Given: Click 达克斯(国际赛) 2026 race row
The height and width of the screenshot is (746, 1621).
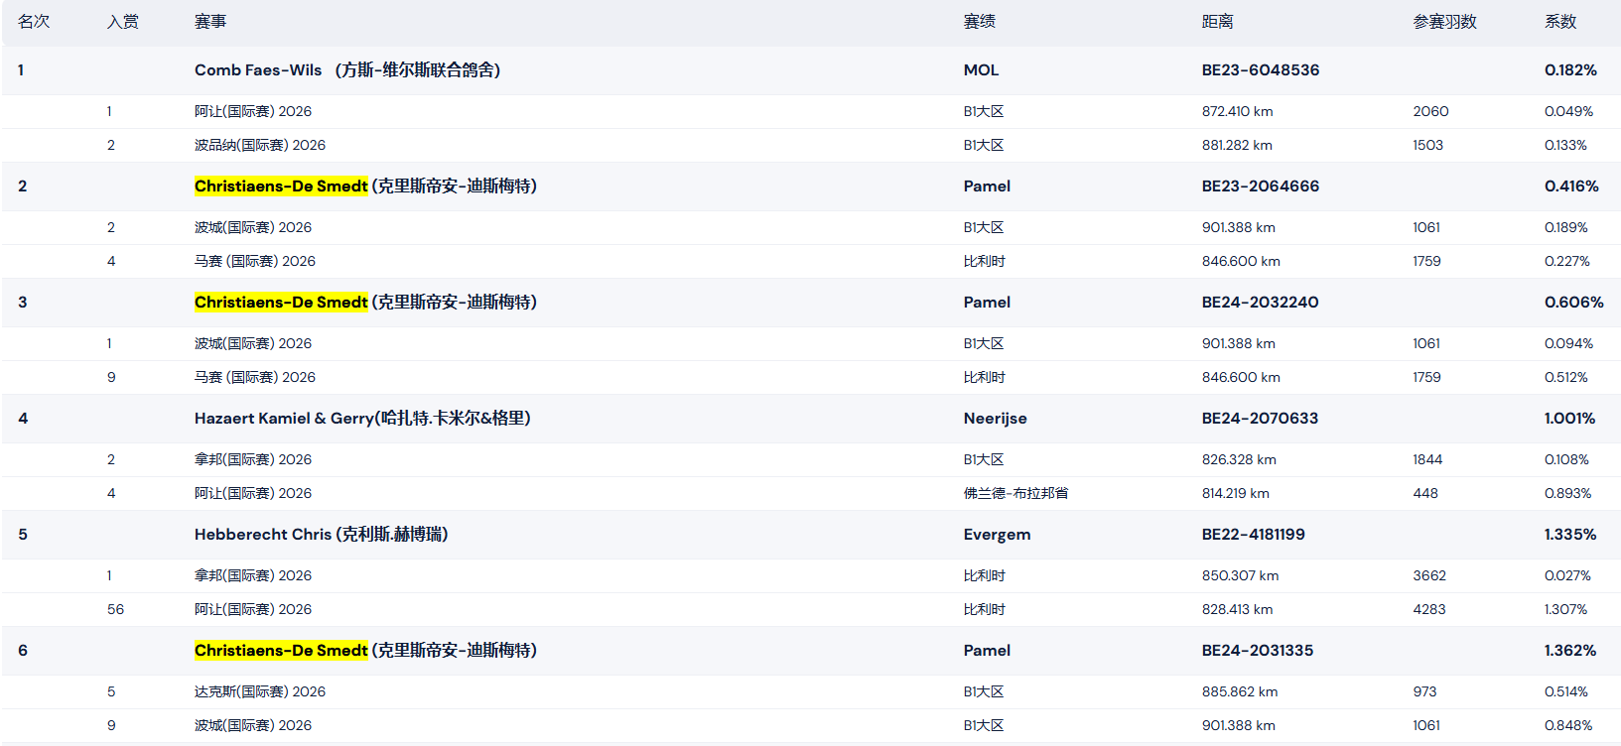Looking at the screenshot, I should [811, 691].
